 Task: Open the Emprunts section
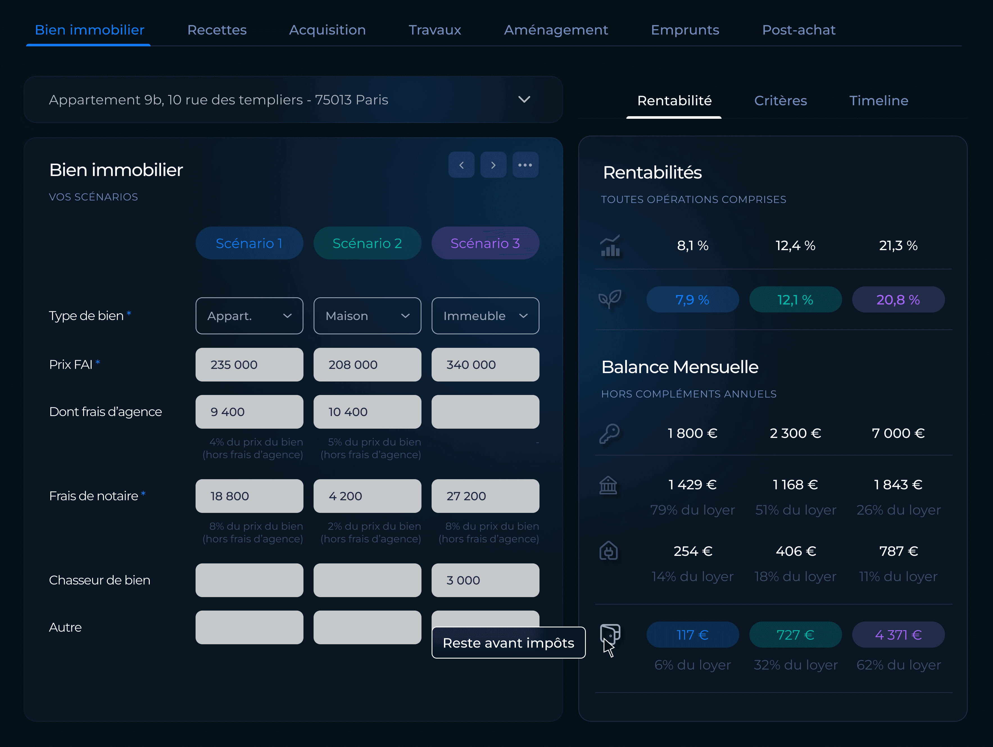click(685, 29)
